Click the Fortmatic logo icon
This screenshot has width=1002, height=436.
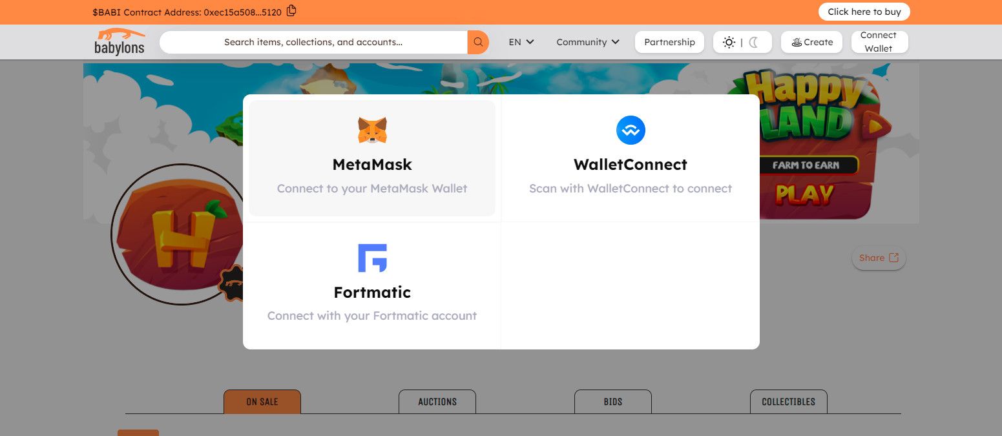tap(372, 258)
